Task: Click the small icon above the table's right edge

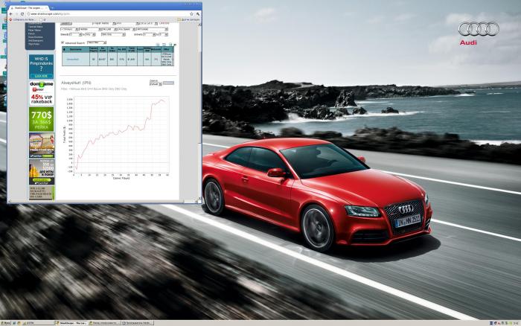Action: tap(175, 45)
